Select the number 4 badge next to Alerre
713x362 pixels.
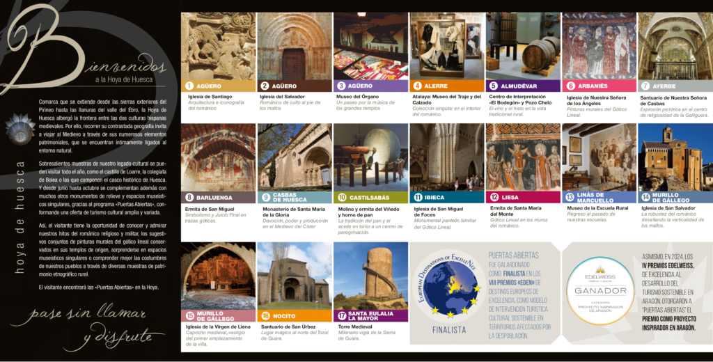pyautogui.click(x=417, y=86)
